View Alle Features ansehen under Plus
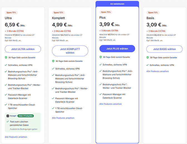 tap(110, 104)
